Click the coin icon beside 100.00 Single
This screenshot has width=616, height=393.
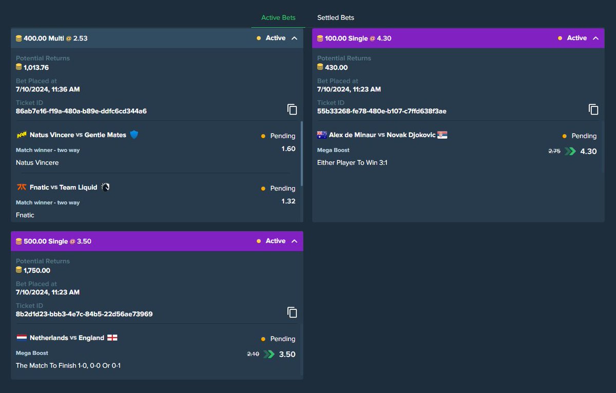(320, 39)
